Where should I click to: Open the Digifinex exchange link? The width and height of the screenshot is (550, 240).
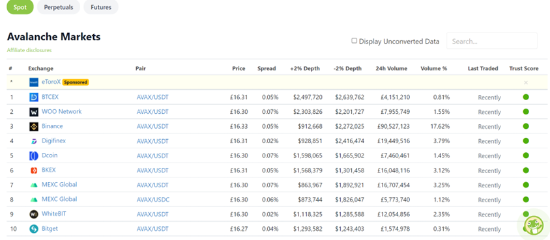coord(53,141)
